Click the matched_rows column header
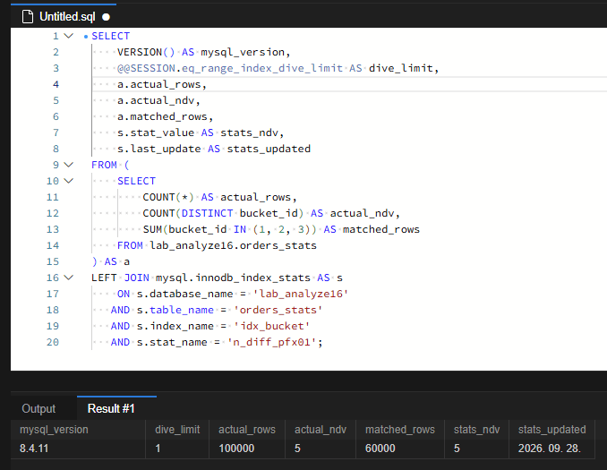The width and height of the screenshot is (607, 470). (400, 430)
